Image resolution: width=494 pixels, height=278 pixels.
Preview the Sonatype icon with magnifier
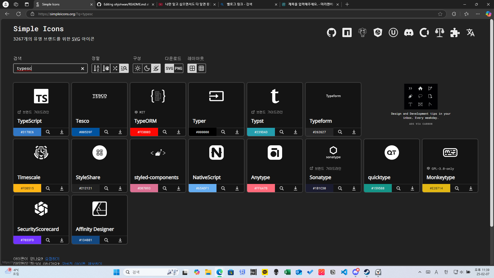340,188
